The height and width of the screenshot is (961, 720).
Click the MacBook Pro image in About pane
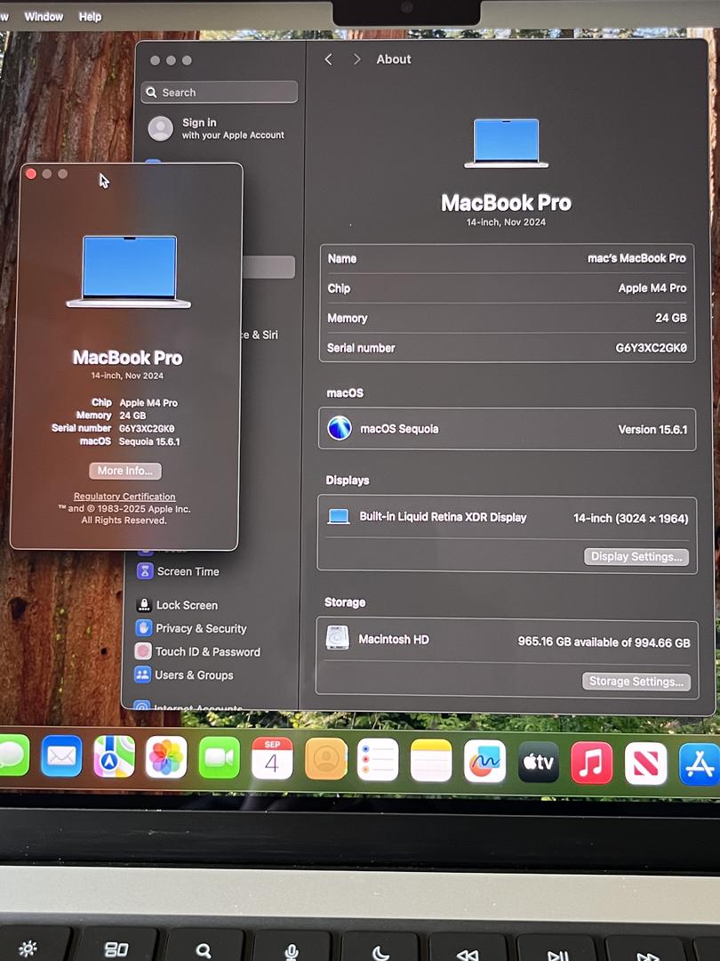point(507,143)
